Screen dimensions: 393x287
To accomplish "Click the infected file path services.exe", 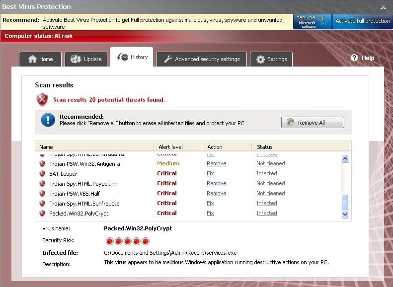I will (170, 253).
